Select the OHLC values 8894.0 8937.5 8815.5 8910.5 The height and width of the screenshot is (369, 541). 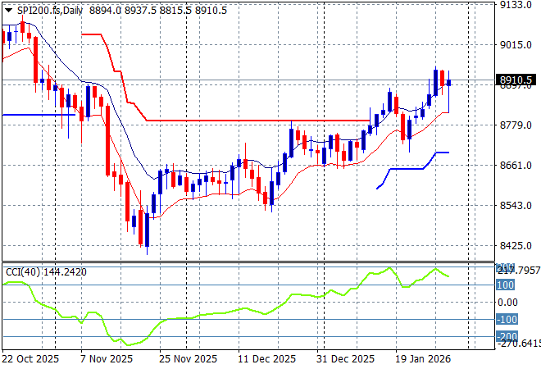158,11
